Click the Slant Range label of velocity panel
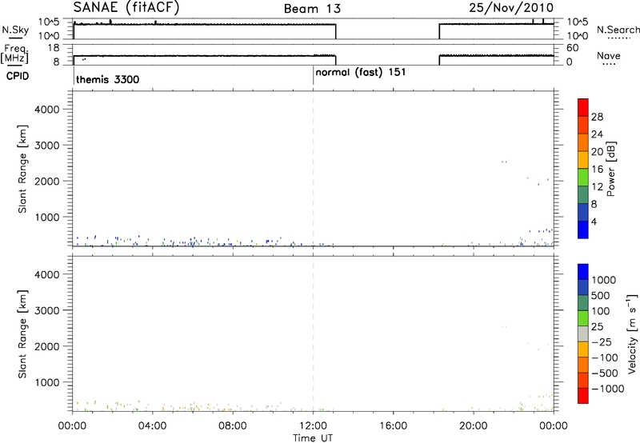 (x=22, y=334)
